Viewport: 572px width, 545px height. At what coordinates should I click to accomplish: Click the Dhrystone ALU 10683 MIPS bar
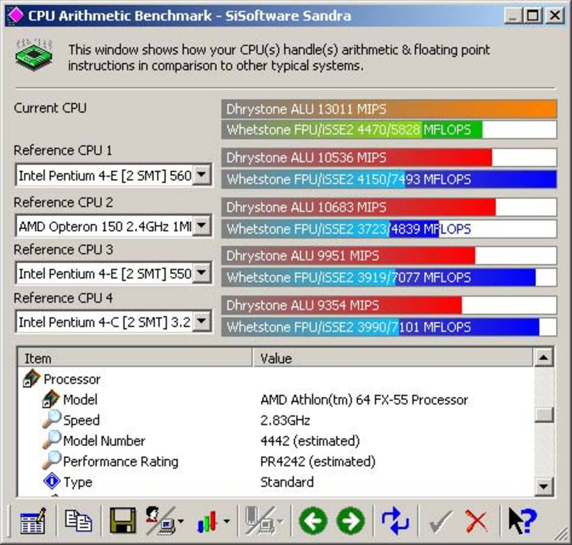coord(389,207)
